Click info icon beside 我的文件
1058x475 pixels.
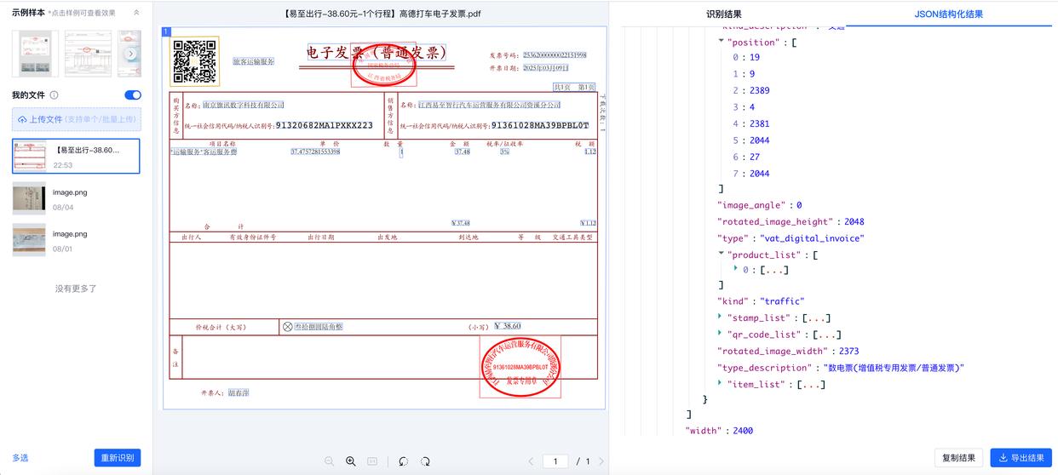[x=54, y=95]
